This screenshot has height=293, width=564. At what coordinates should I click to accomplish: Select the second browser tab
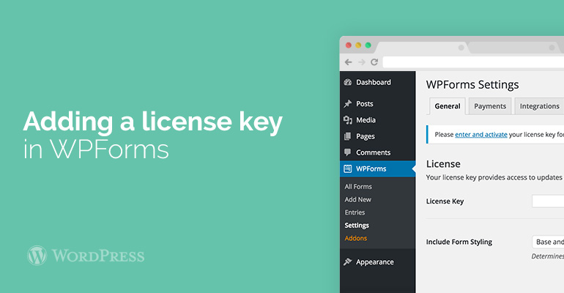tap(513, 48)
